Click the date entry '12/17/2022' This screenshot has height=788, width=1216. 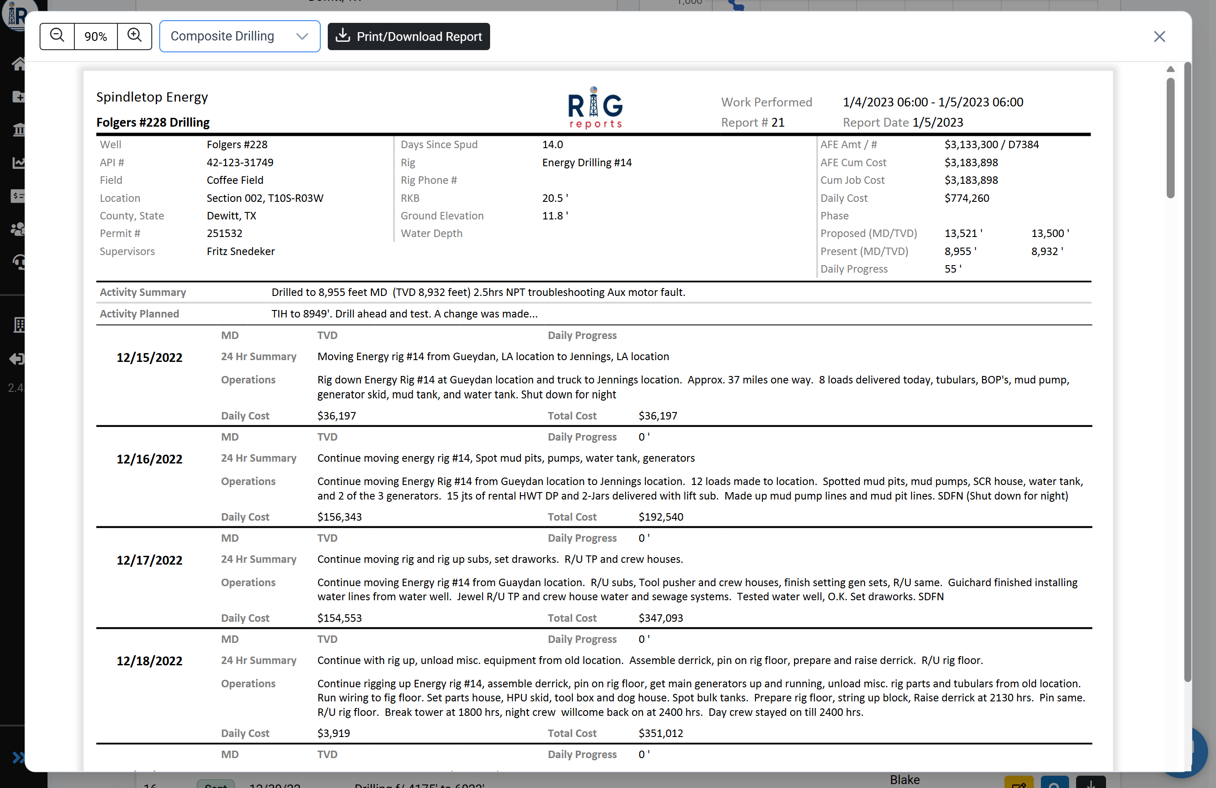149,560
